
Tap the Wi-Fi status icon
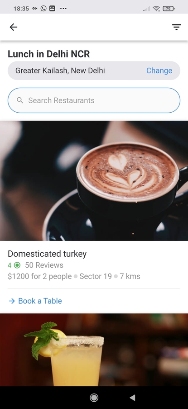(x=156, y=9)
